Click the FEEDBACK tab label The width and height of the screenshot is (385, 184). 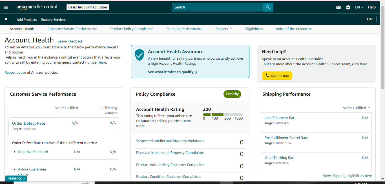(15, 179)
